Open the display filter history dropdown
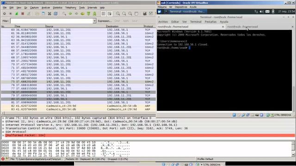 pos(94,21)
